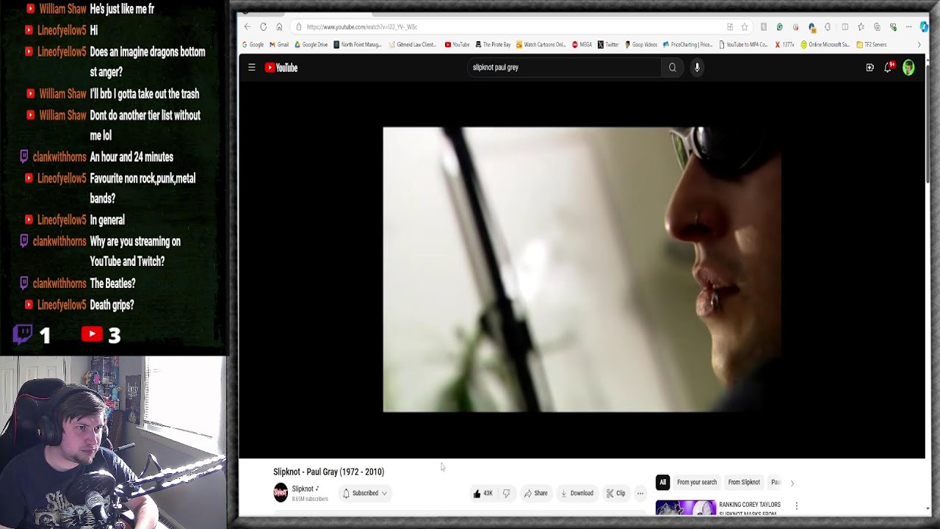Open browser home page icon
This screenshot has height=529, width=940.
point(279,26)
